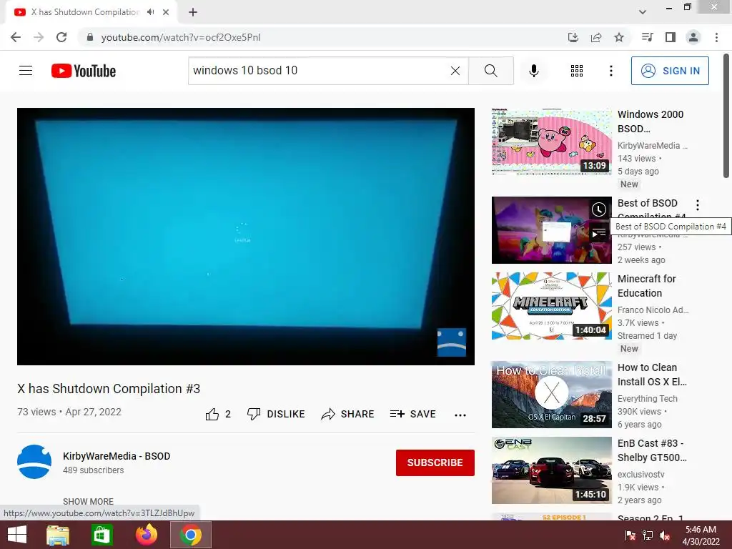Open the Windows 2000 BSOD video thumbnail
The image size is (732, 549).
click(551, 142)
